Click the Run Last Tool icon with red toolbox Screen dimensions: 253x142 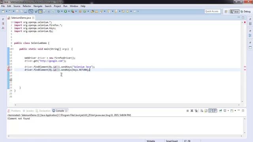[x=73, y=11]
